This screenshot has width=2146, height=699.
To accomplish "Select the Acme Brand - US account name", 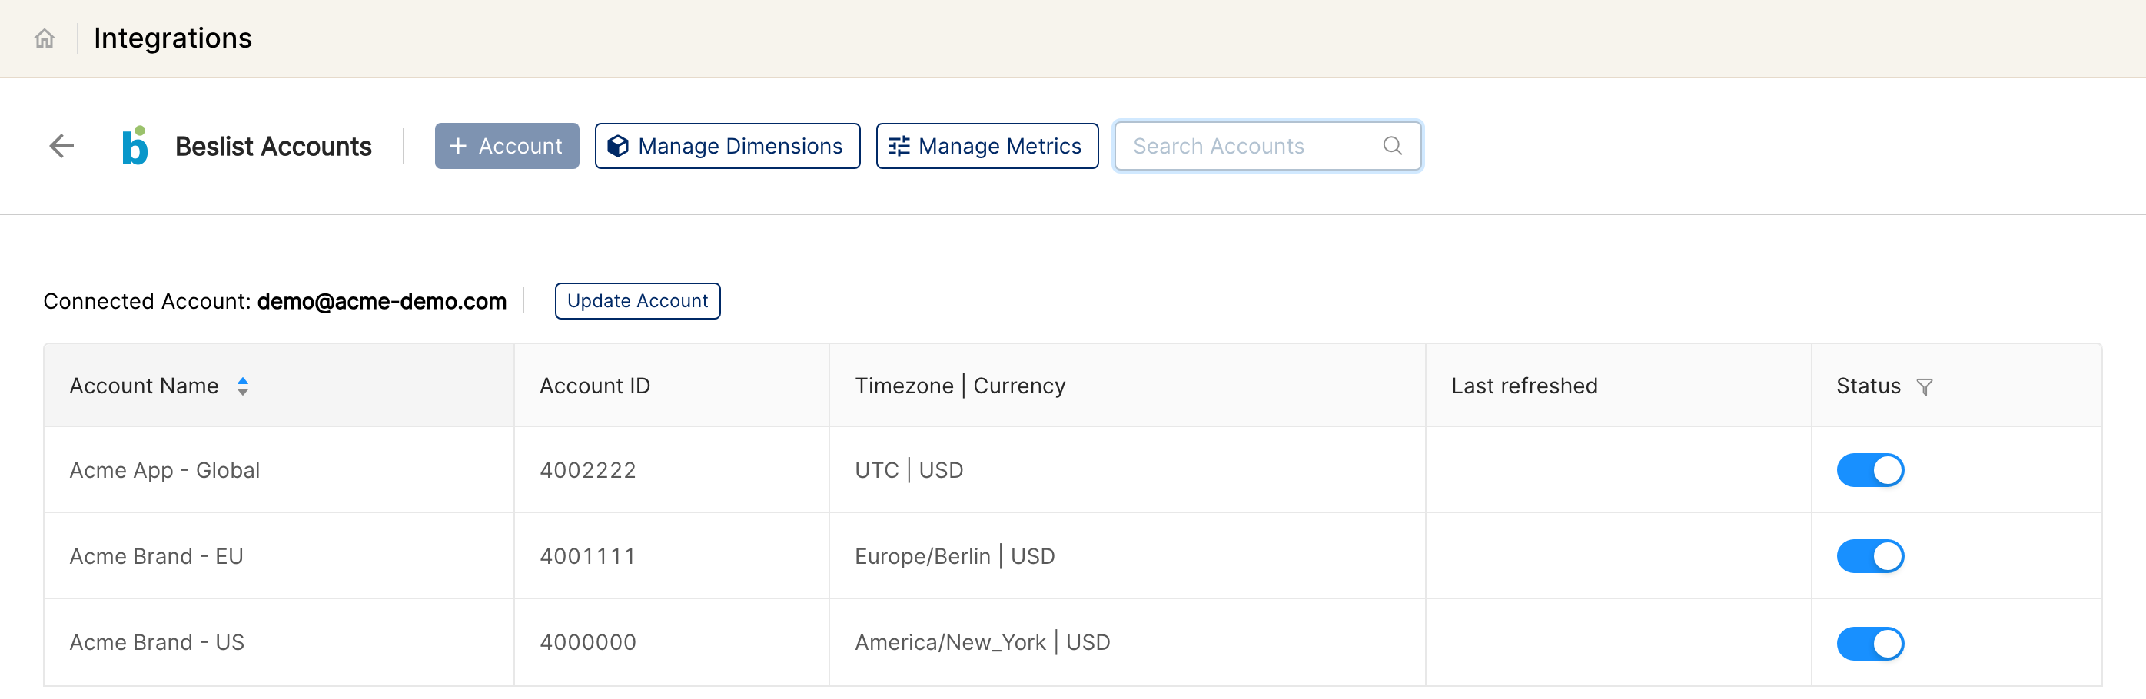I will point(157,642).
